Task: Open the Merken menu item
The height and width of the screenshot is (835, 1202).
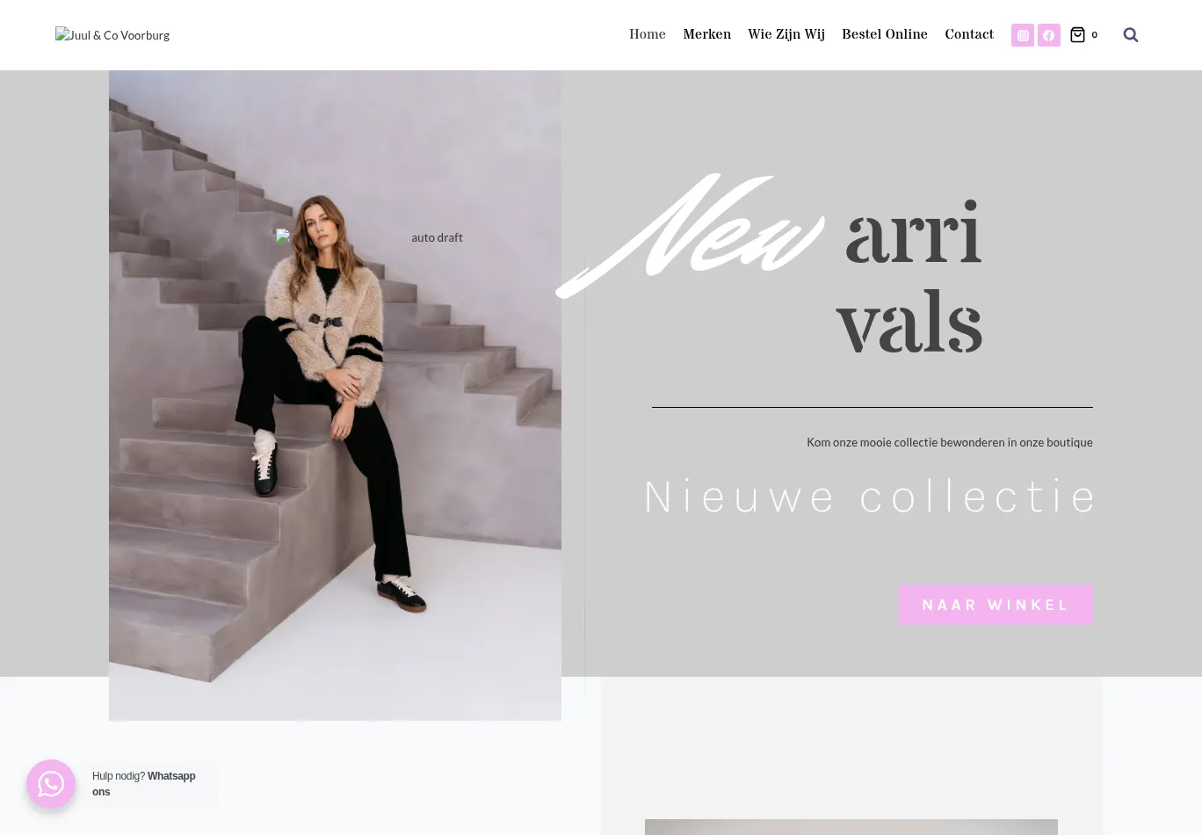Action: pos(707,34)
